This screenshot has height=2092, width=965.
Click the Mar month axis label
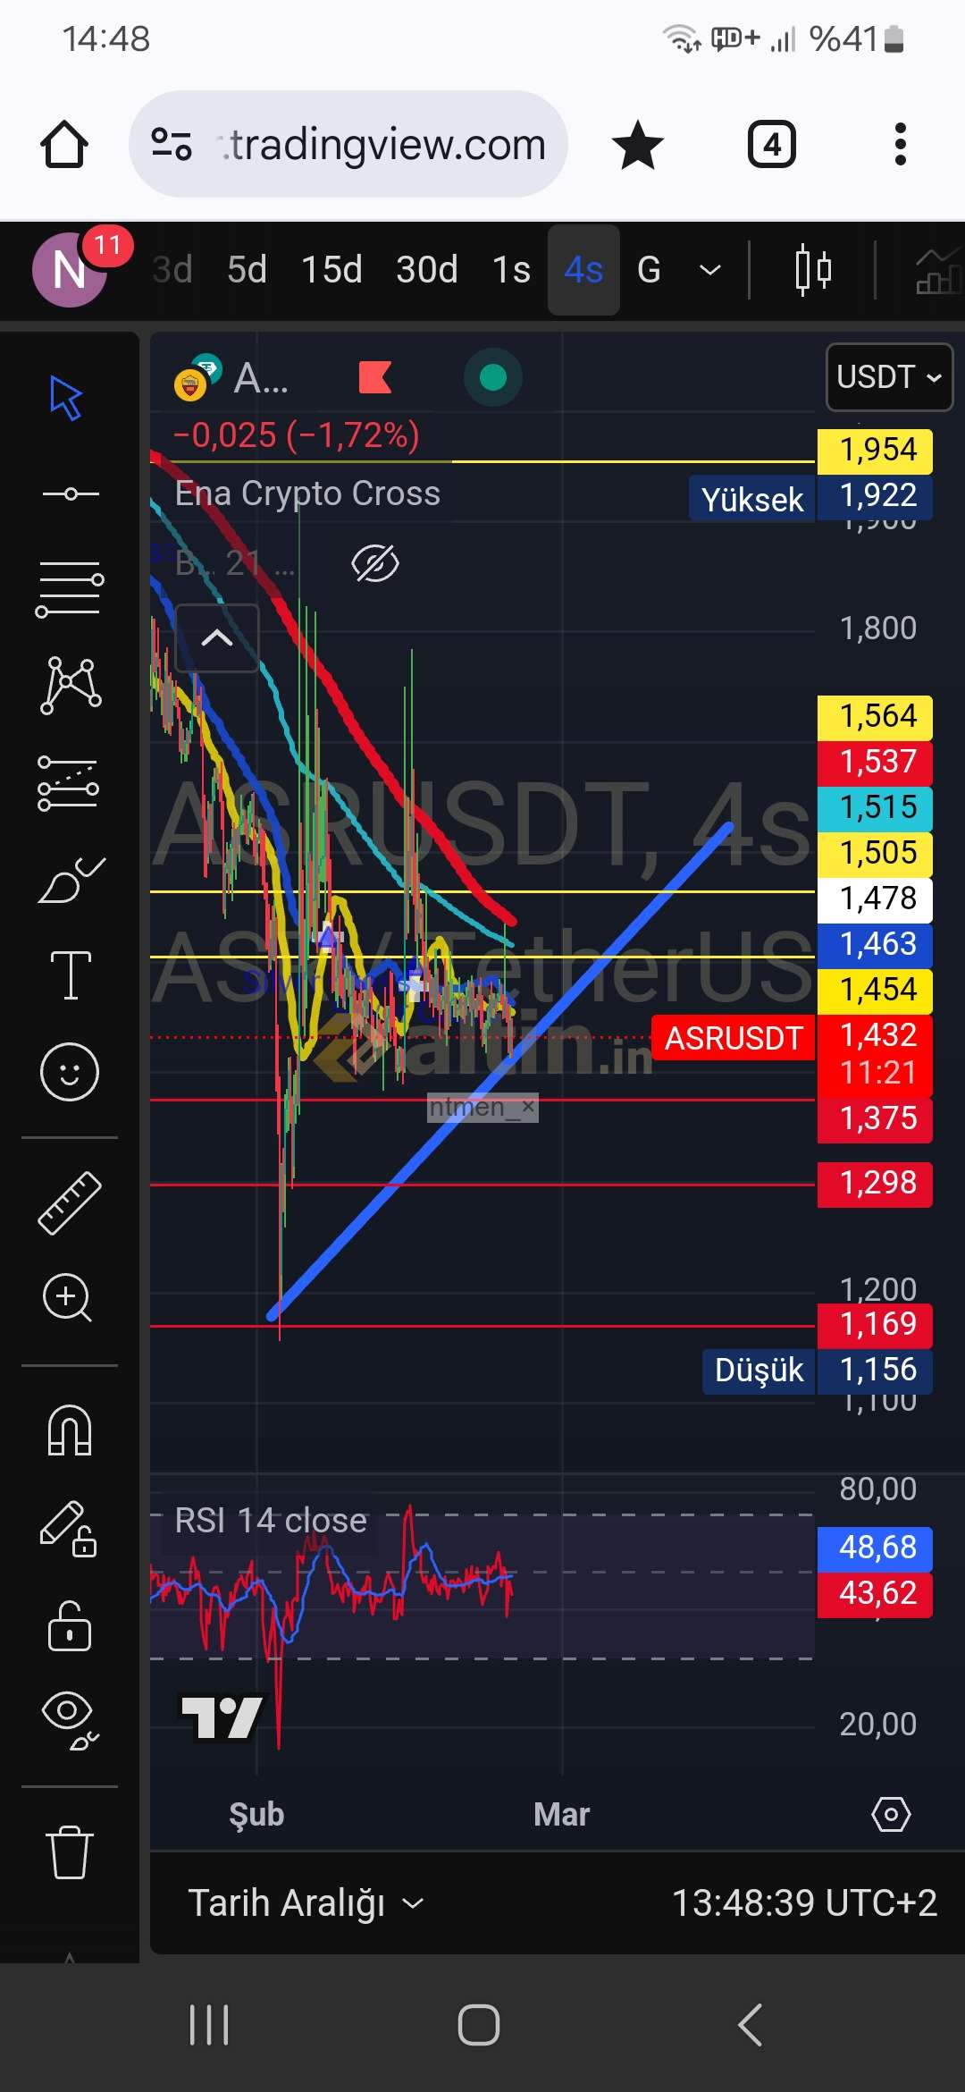click(x=562, y=1815)
